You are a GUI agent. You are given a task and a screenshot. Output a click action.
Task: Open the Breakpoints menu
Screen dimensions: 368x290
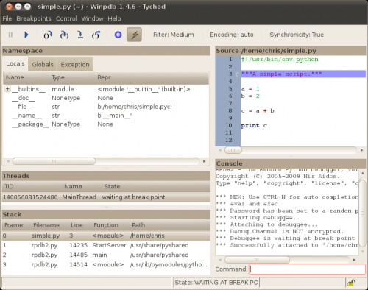(x=34, y=18)
